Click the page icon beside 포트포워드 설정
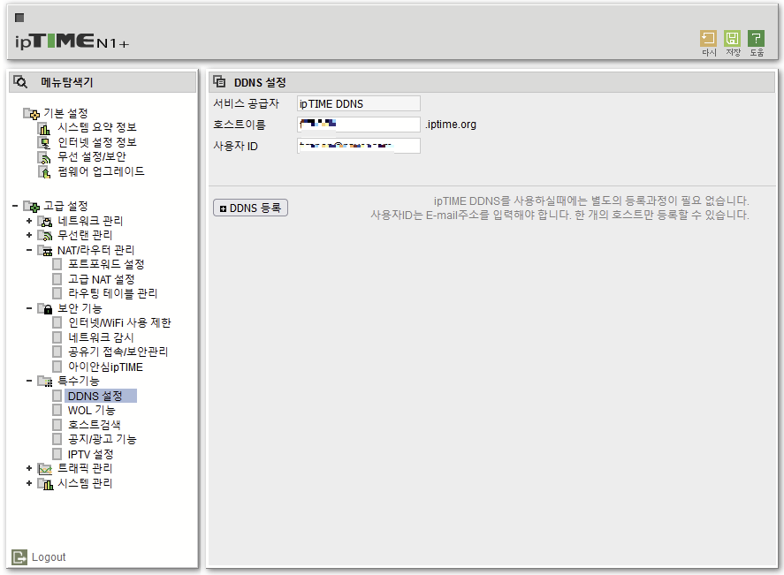Screen dimensions: 784x575 57,264
